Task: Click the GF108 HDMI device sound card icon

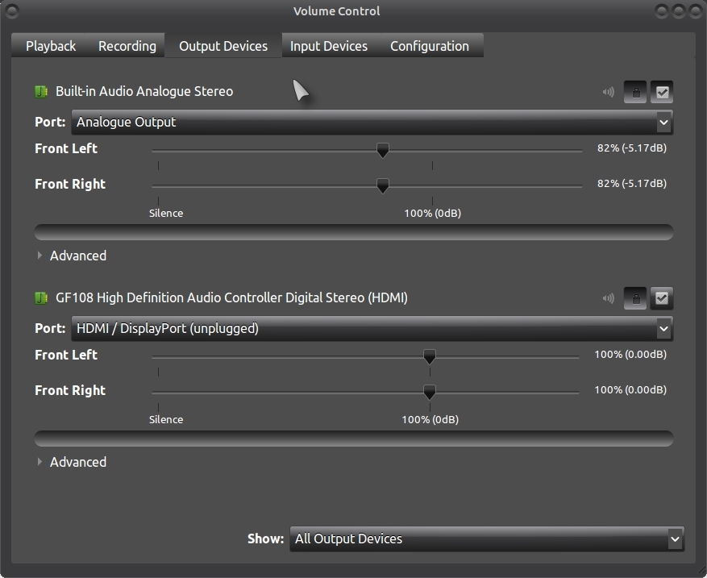Action: (x=41, y=298)
